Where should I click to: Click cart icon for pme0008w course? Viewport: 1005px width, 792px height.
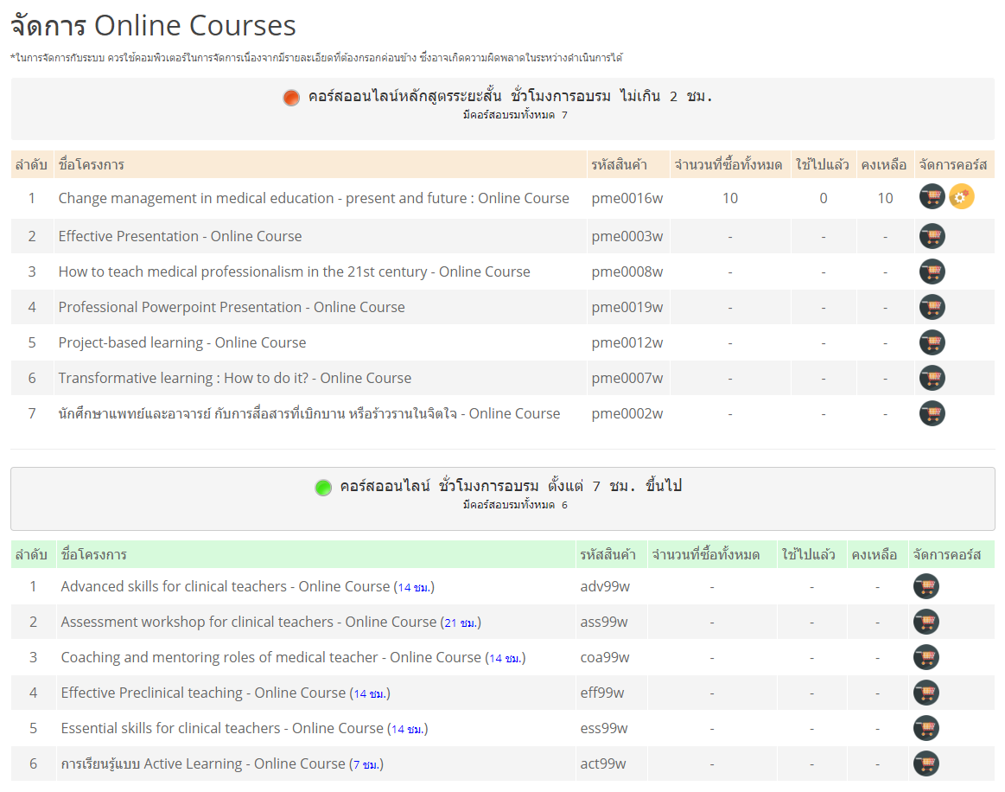[932, 271]
